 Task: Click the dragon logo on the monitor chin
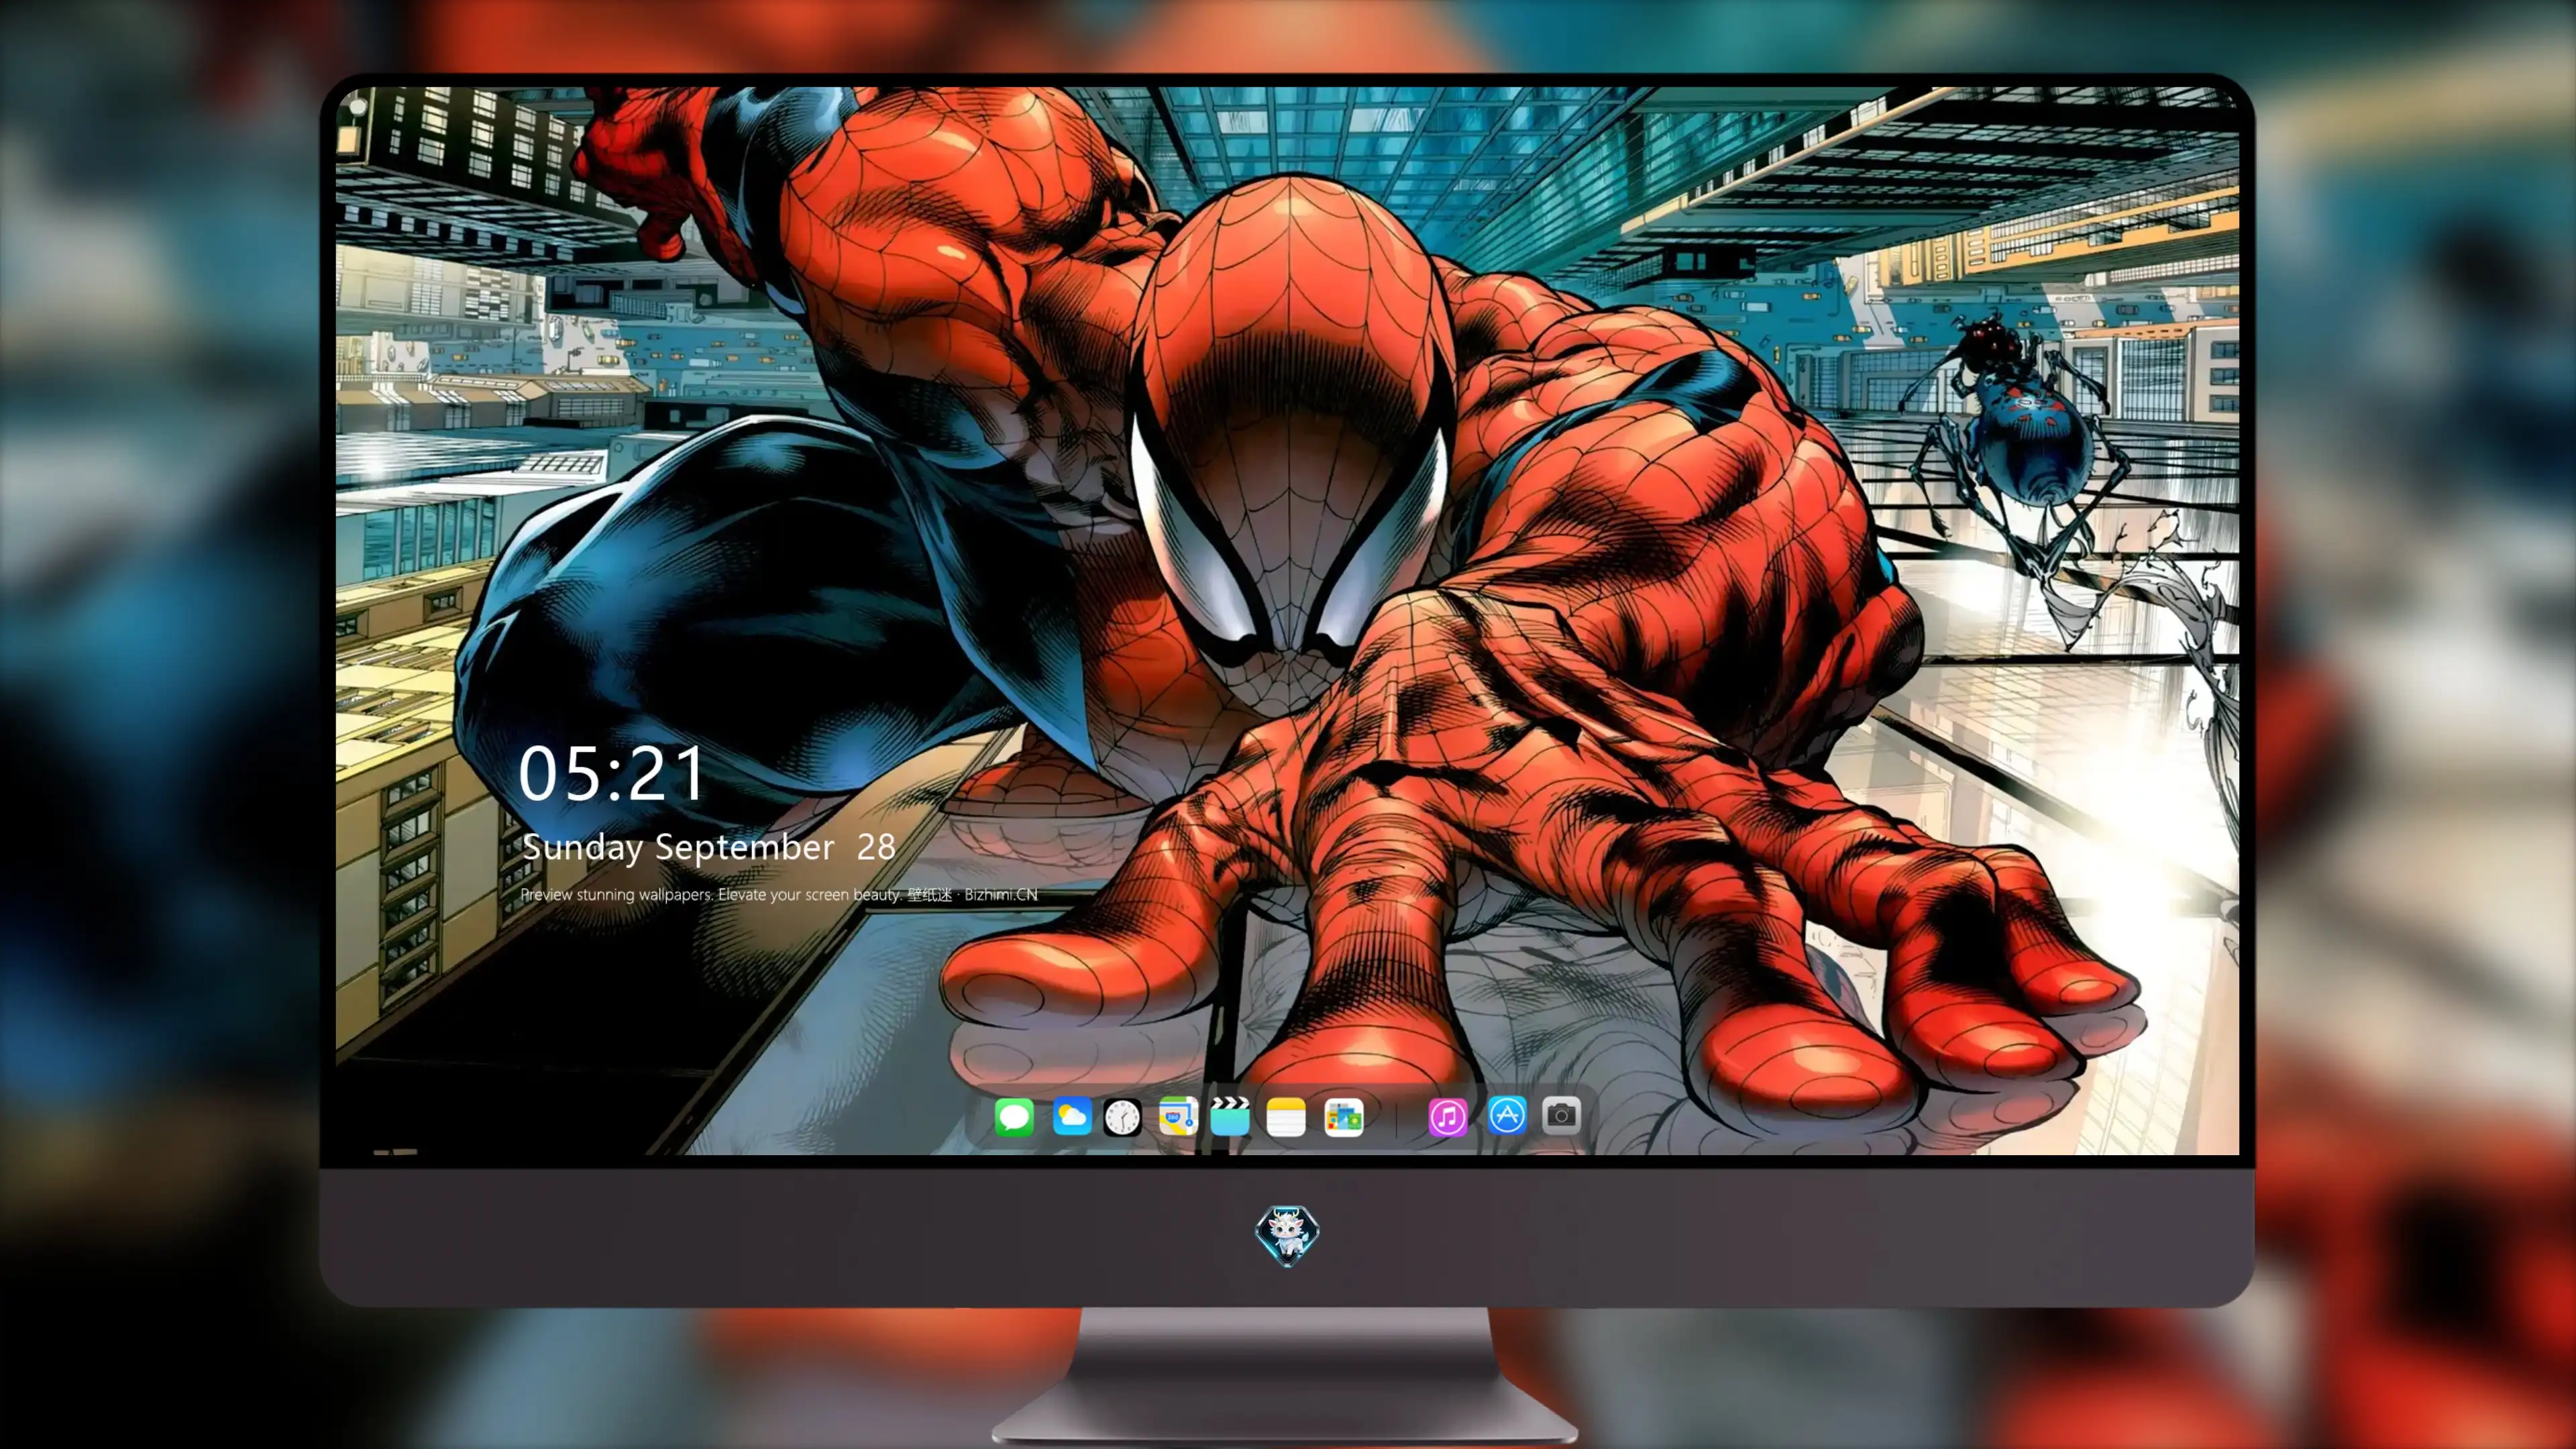[1287, 1235]
